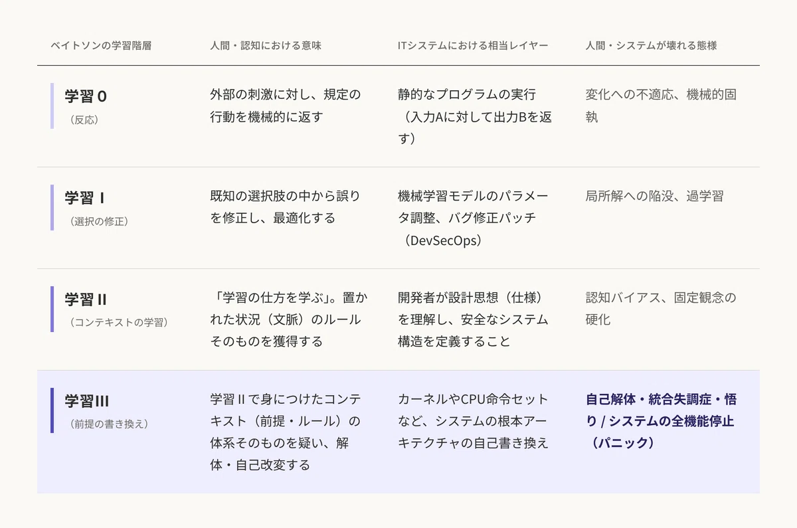Select the cell '局所解への陥没、過学習'

654,197
